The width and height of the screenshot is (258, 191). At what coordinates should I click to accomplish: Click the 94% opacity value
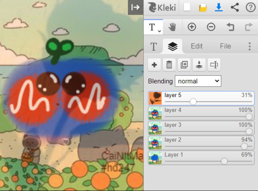(247, 140)
